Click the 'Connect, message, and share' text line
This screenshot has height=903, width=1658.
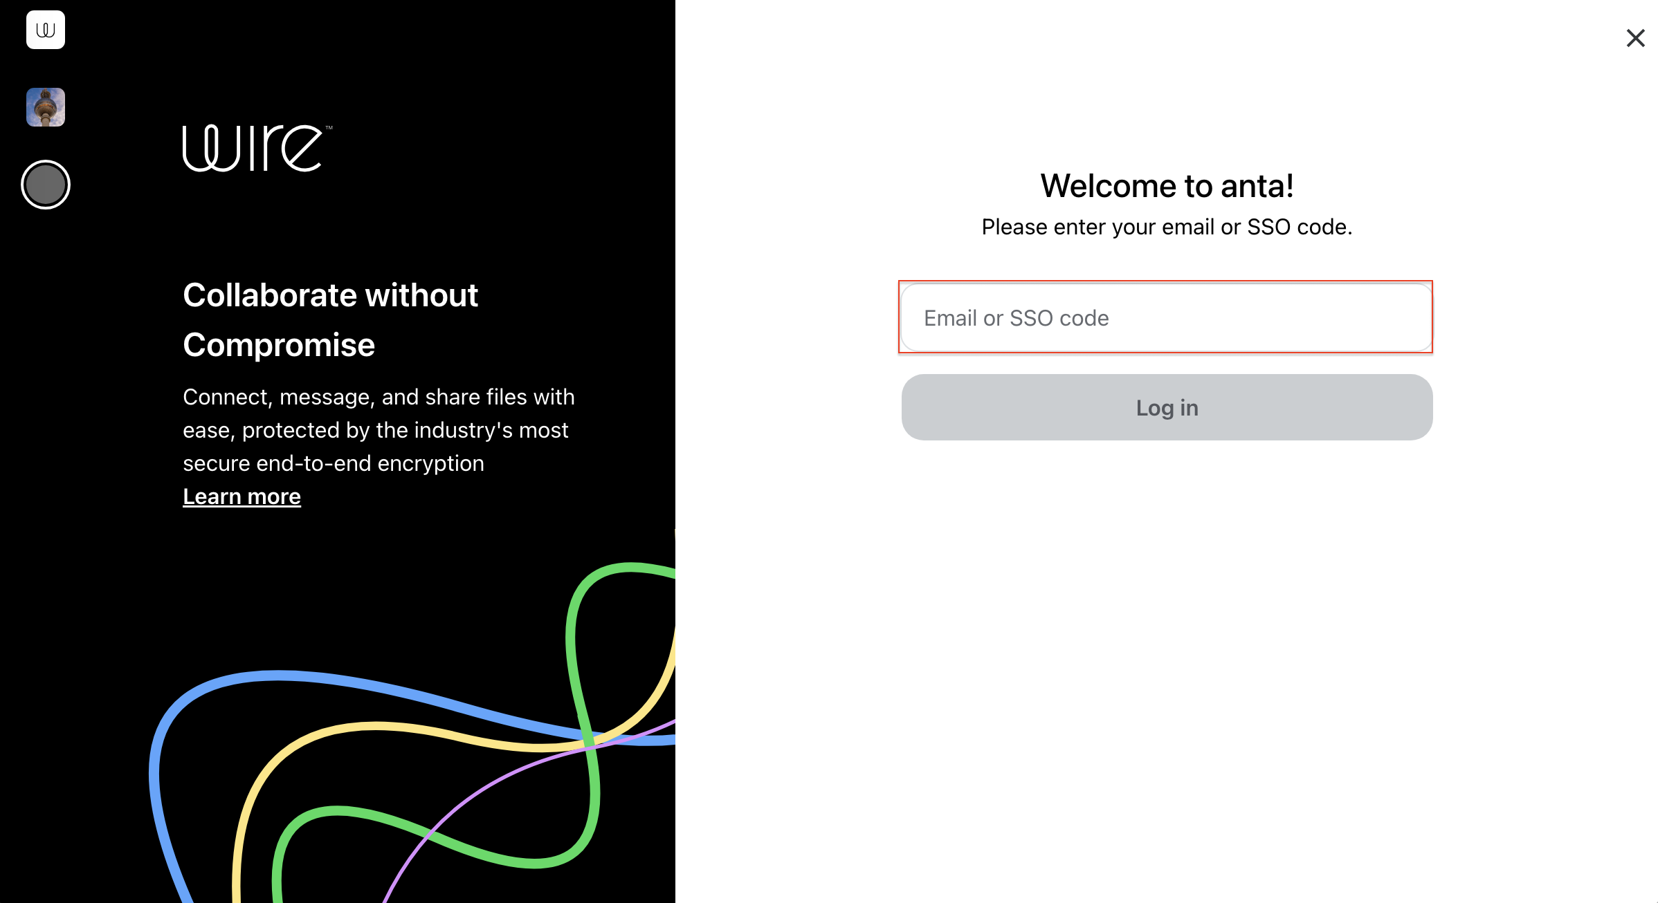(379, 397)
